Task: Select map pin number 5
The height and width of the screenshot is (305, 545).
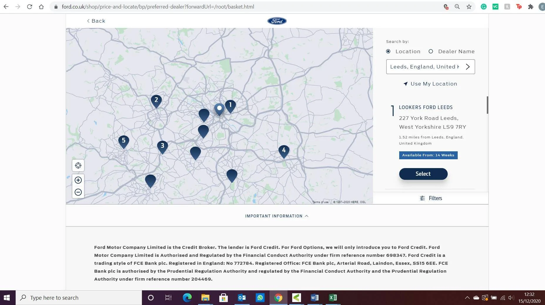Action: (123, 141)
